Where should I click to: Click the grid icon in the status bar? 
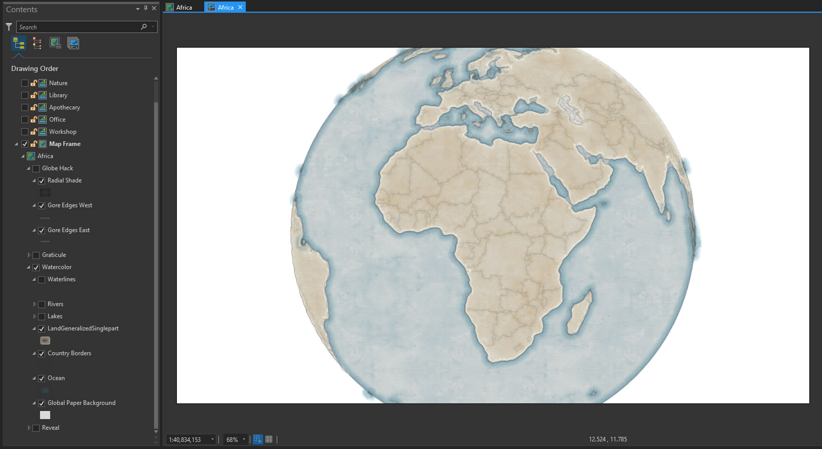point(269,439)
